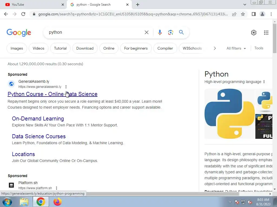Open the Windows Start button
277x207 pixels.
pyautogui.click(x=7, y=202)
